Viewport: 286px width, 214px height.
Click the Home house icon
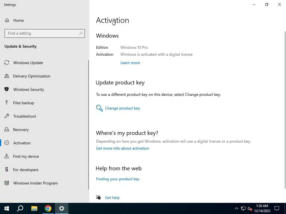7,20
